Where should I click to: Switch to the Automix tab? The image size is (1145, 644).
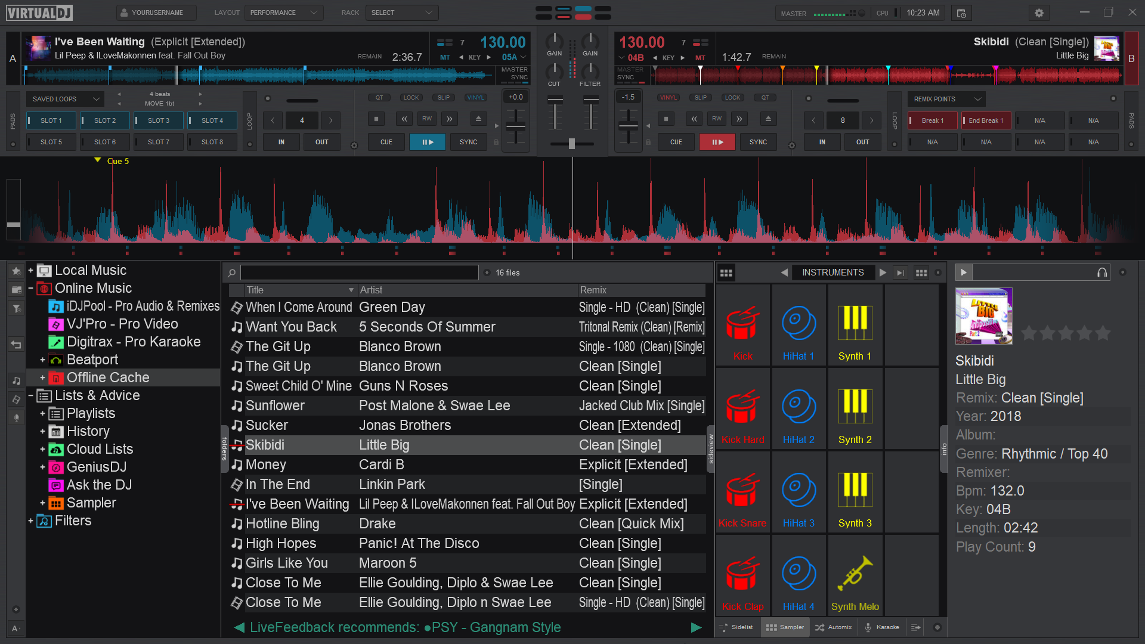coord(834,627)
